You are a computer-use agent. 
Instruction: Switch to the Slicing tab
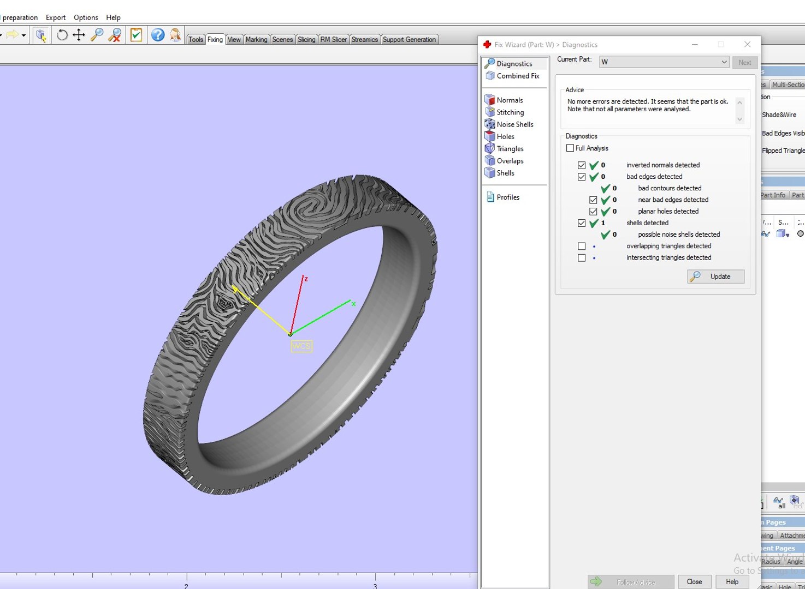tap(306, 40)
